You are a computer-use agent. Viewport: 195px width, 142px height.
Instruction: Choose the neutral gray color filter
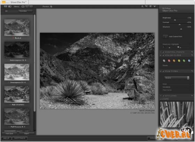(x=164, y=61)
